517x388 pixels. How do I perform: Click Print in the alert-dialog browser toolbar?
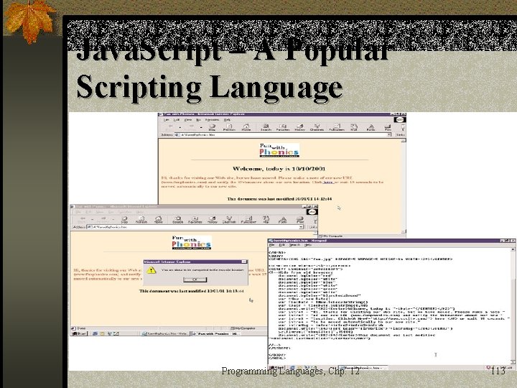(x=299, y=220)
